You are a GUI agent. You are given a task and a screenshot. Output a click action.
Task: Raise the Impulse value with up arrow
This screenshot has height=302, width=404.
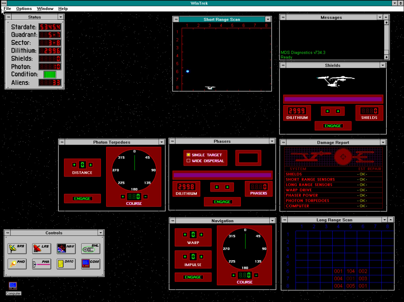(x=185, y=256)
